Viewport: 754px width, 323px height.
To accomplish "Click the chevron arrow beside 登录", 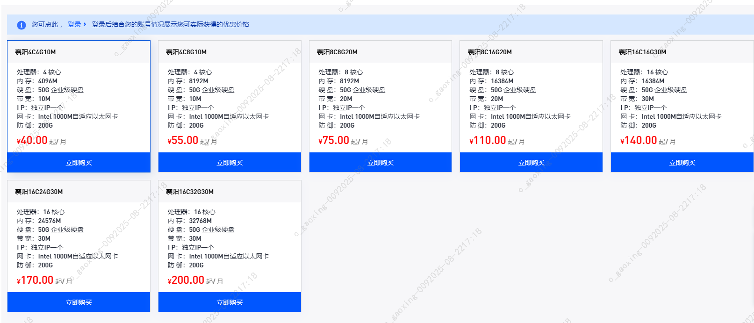I will (85, 24).
